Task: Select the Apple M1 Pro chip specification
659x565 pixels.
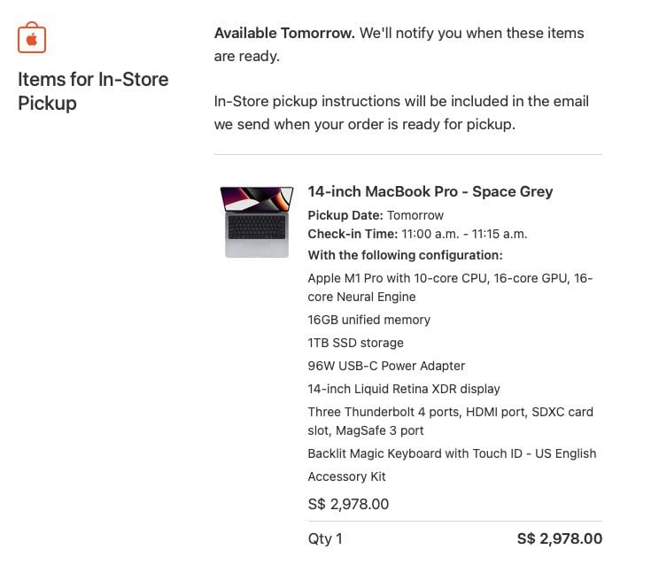Action: (x=450, y=287)
